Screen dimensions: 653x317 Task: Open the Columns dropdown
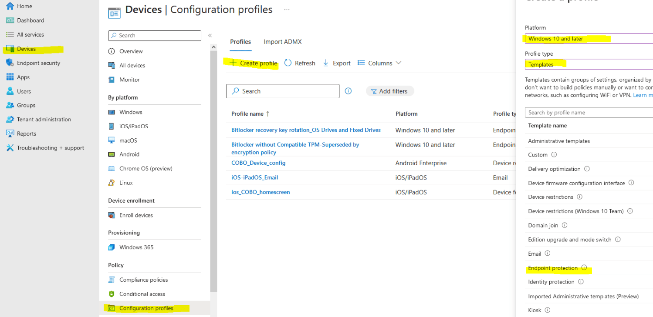(x=378, y=63)
